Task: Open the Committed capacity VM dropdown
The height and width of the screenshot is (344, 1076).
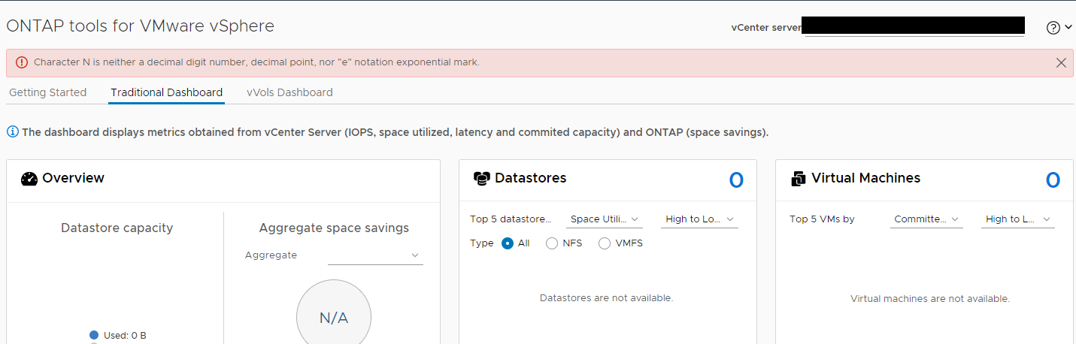Action: coord(926,219)
